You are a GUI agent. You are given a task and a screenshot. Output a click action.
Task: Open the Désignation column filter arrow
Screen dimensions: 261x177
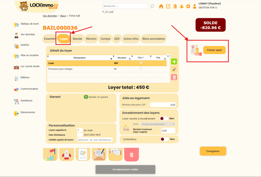pos(111,59)
